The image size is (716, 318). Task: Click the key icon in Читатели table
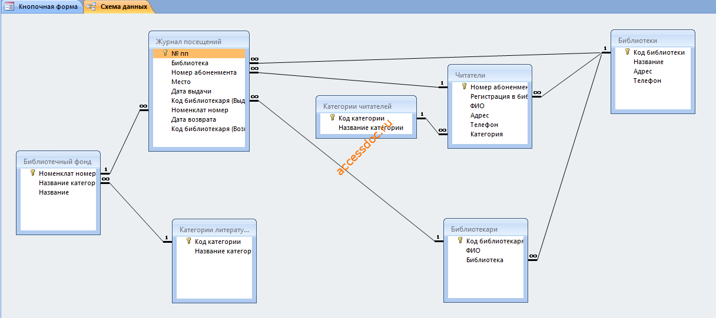point(464,86)
